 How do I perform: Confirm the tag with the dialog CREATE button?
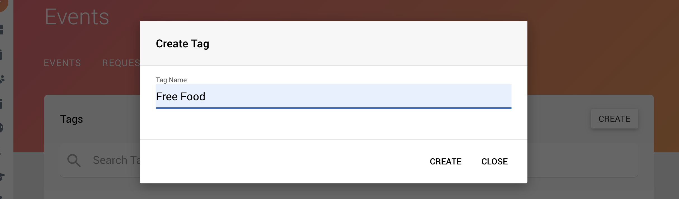tap(445, 161)
